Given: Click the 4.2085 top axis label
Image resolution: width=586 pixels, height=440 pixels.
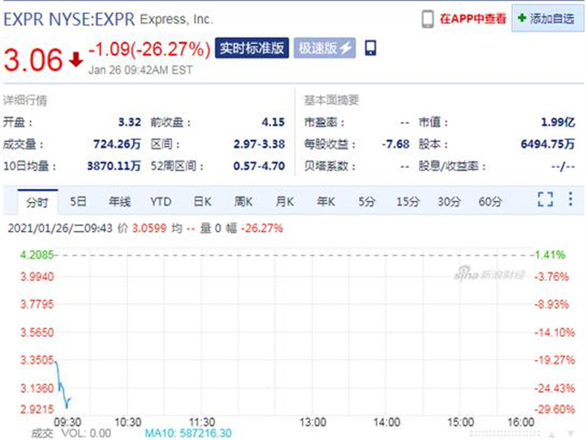Looking at the screenshot, I should tap(37, 254).
